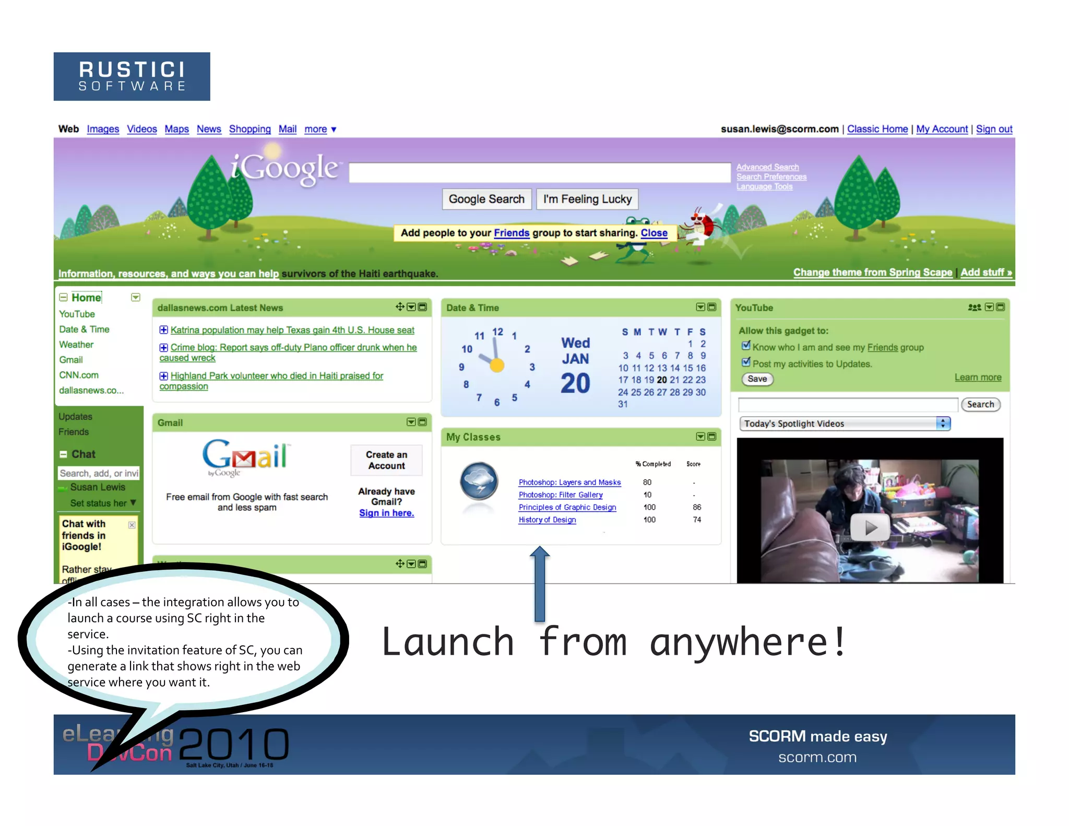Open Principles of Graphic Design course
This screenshot has height=826, width=1069.
(x=567, y=507)
